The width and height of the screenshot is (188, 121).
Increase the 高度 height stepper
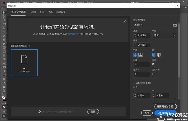[135, 44]
